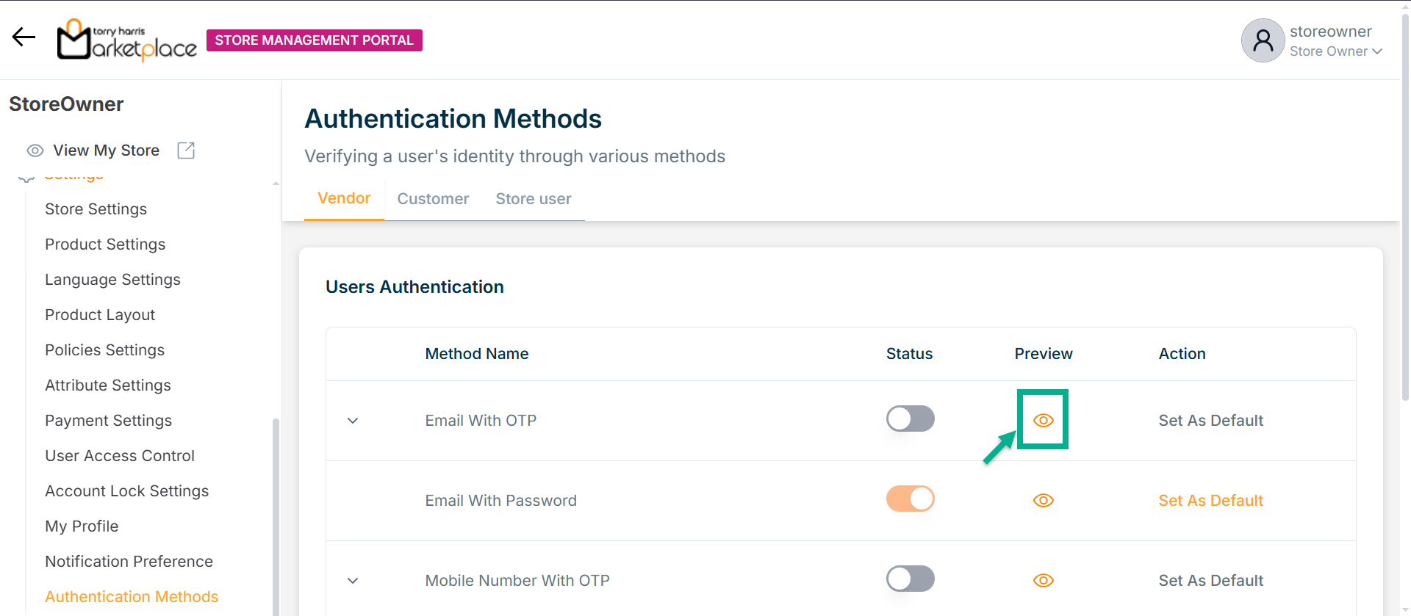The width and height of the screenshot is (1411, 616).
Task: Preview the Email With Password method
Action: click(1043, 501)
